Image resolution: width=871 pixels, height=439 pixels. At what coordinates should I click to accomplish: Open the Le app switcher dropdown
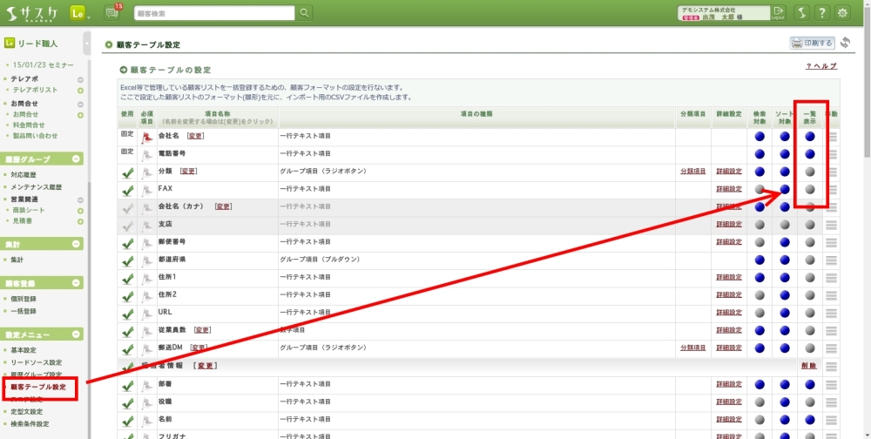coord(78,13)
